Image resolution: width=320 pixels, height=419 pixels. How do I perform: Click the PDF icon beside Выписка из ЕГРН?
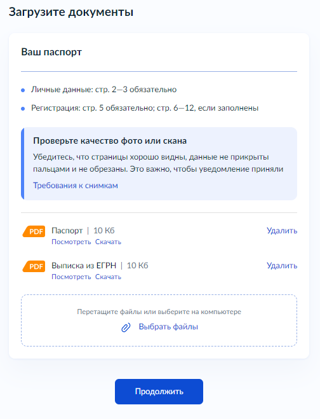[34, 266]
